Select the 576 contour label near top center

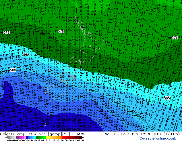[x=61, y=31]
